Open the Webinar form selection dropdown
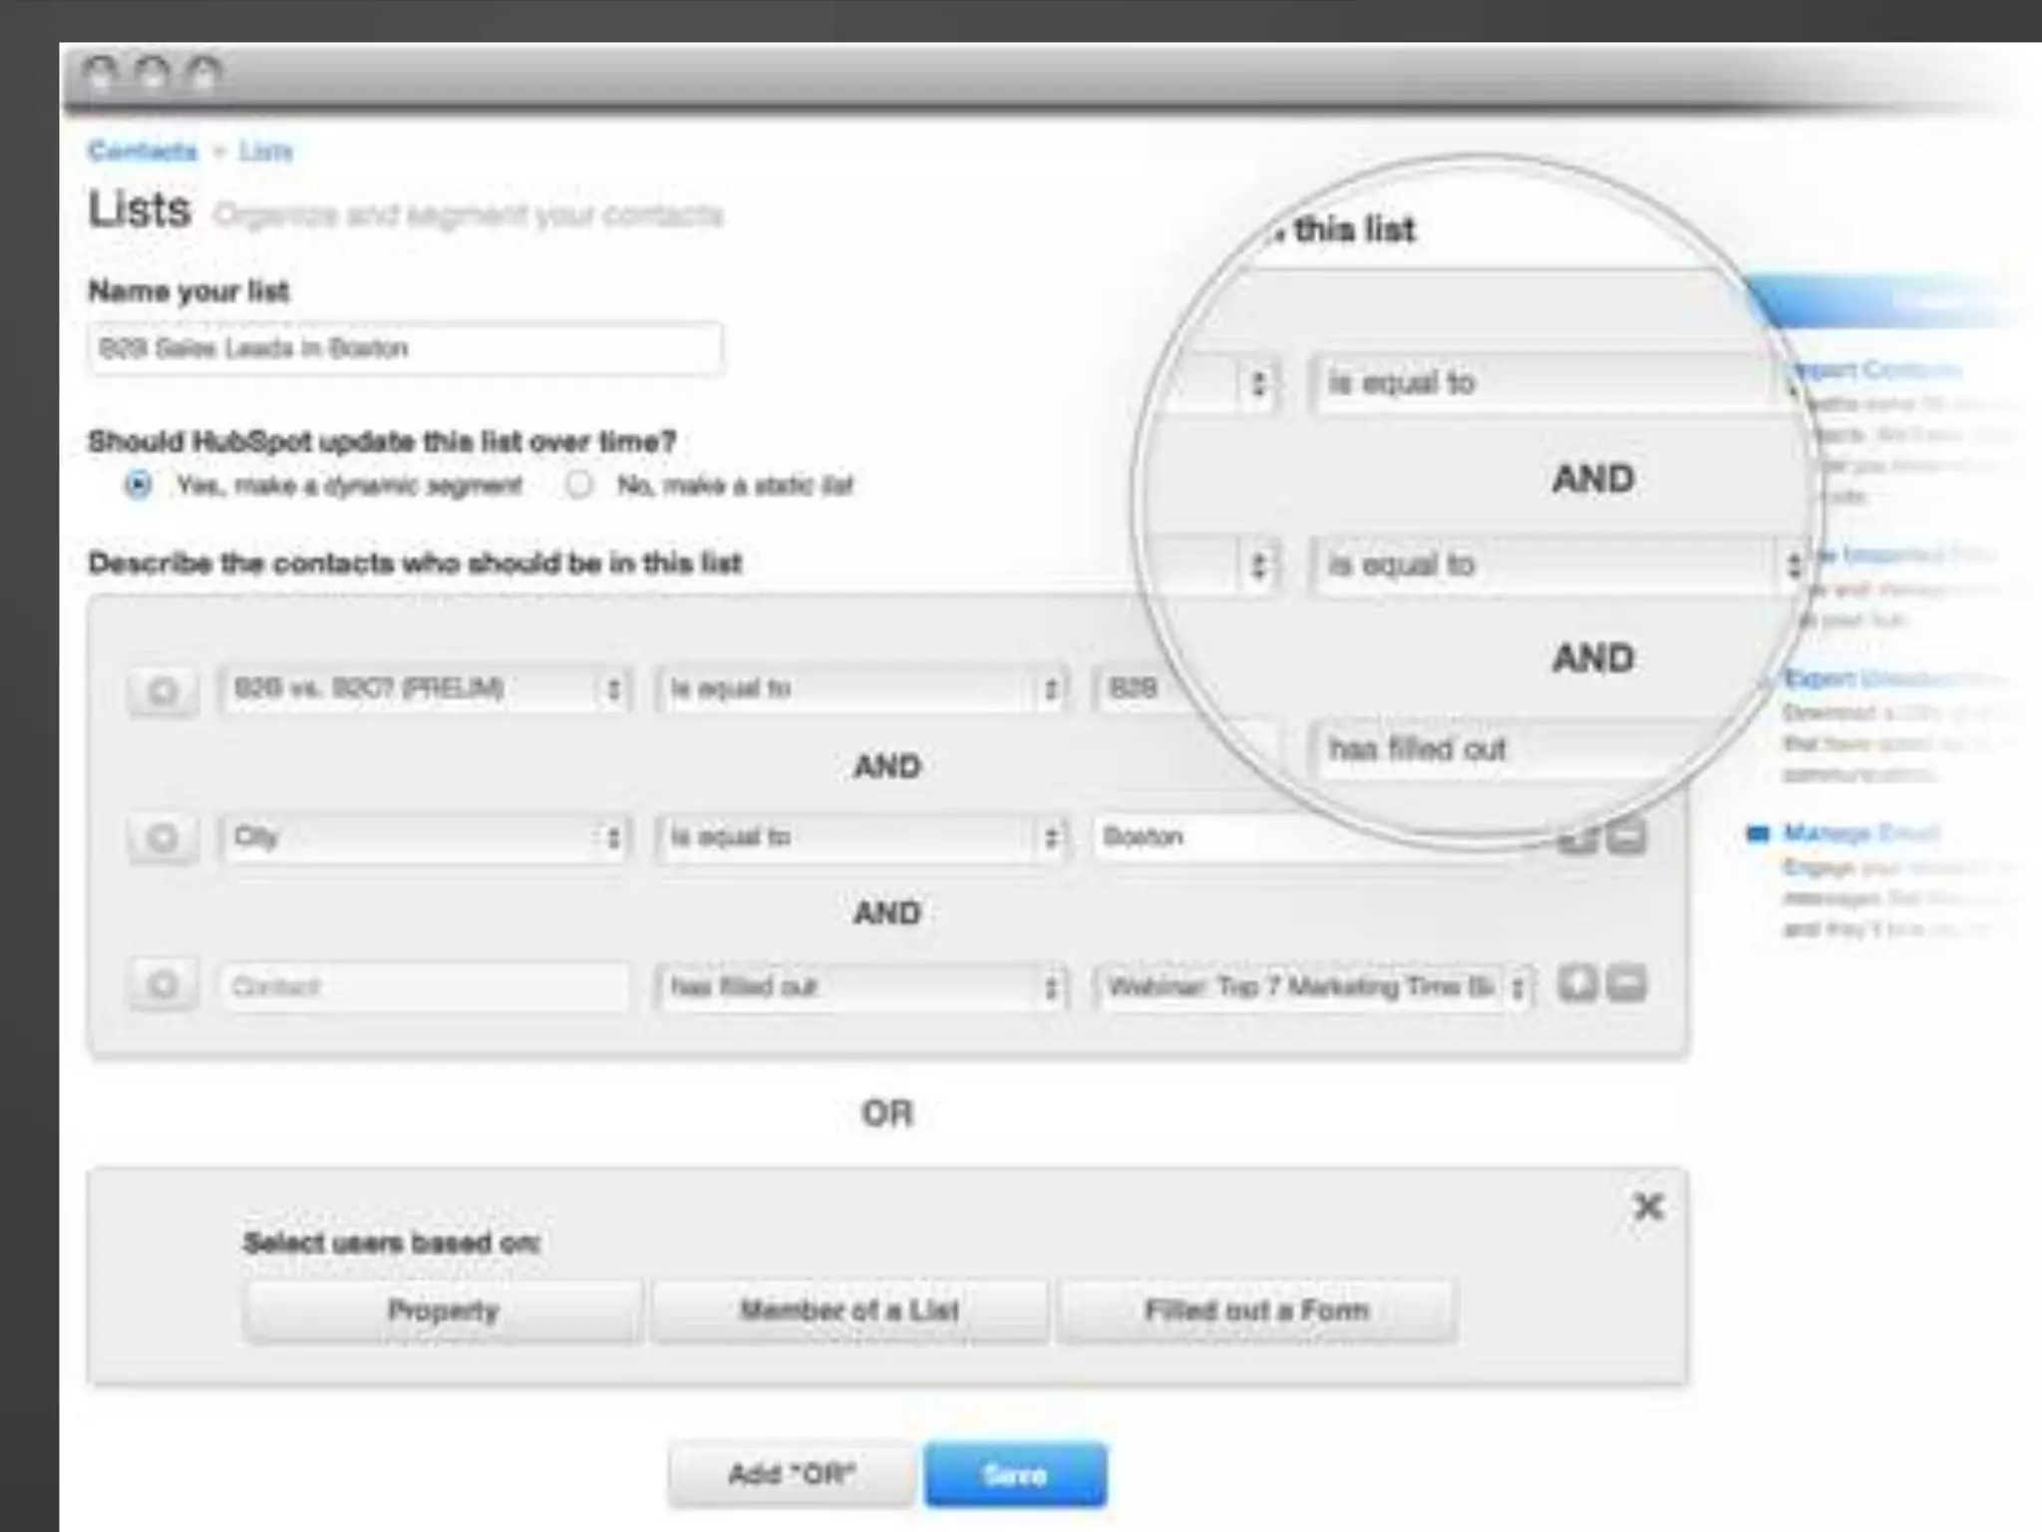This screenshot has height=1532, width=2042. pos(1313,986)
